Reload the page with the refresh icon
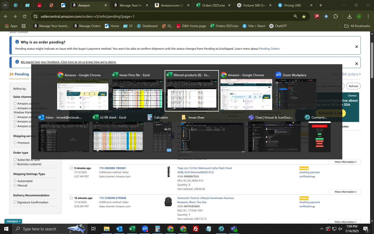 (x=24, y=16)
